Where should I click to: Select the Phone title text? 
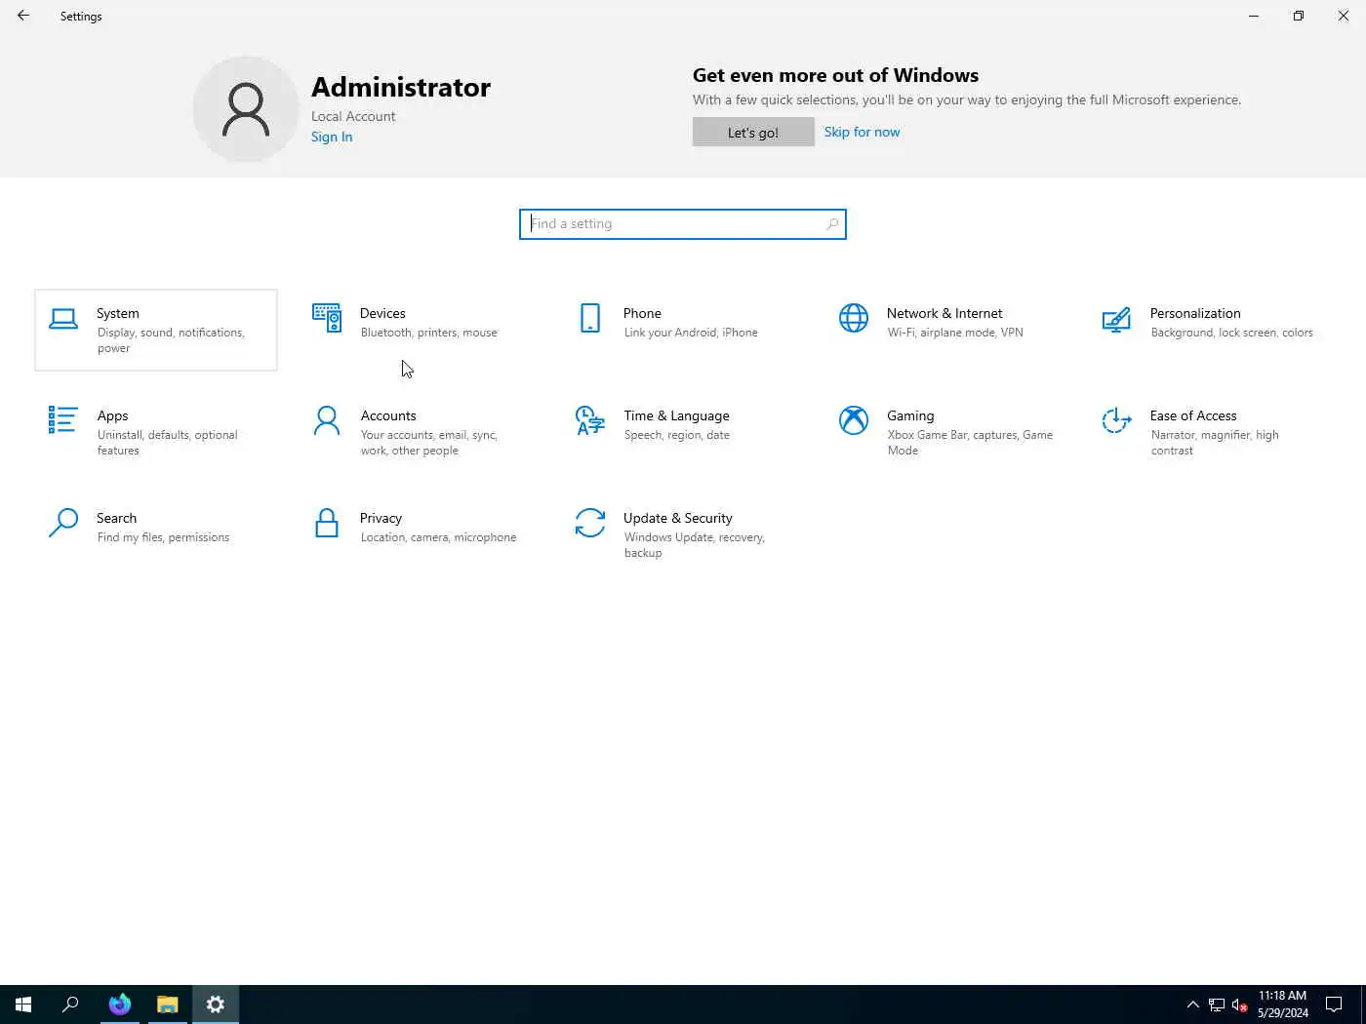pos(642,313)
